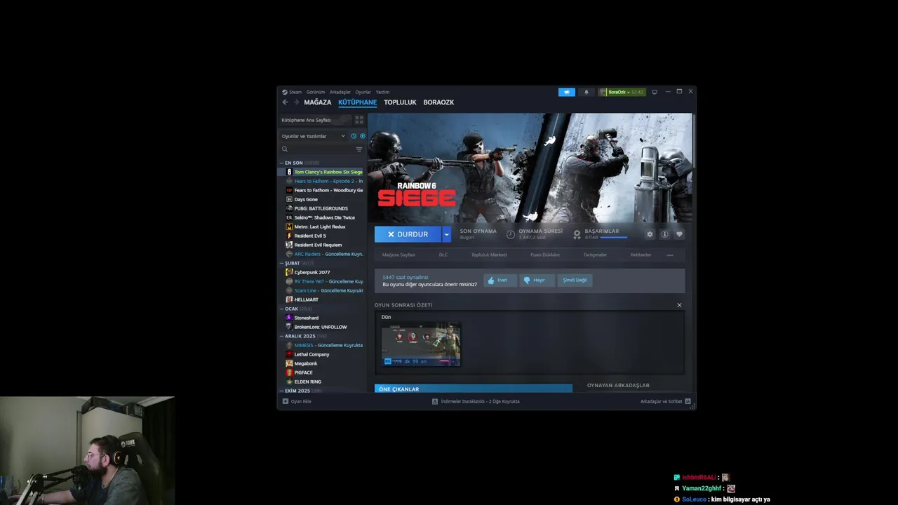Click the library search field

pos(321,149)
